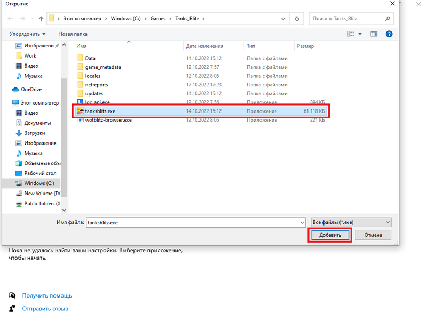This screenshot has height=329, width=427.
Task: Click the Отмена button
Action: pyautogui.click(x=373, y=235)
